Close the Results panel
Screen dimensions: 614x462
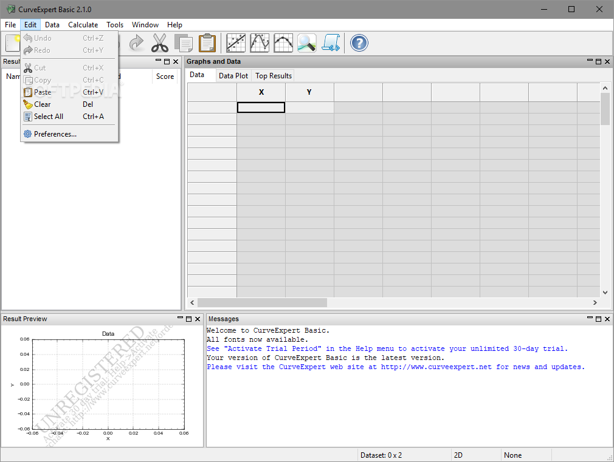click(x=176, y=61)
